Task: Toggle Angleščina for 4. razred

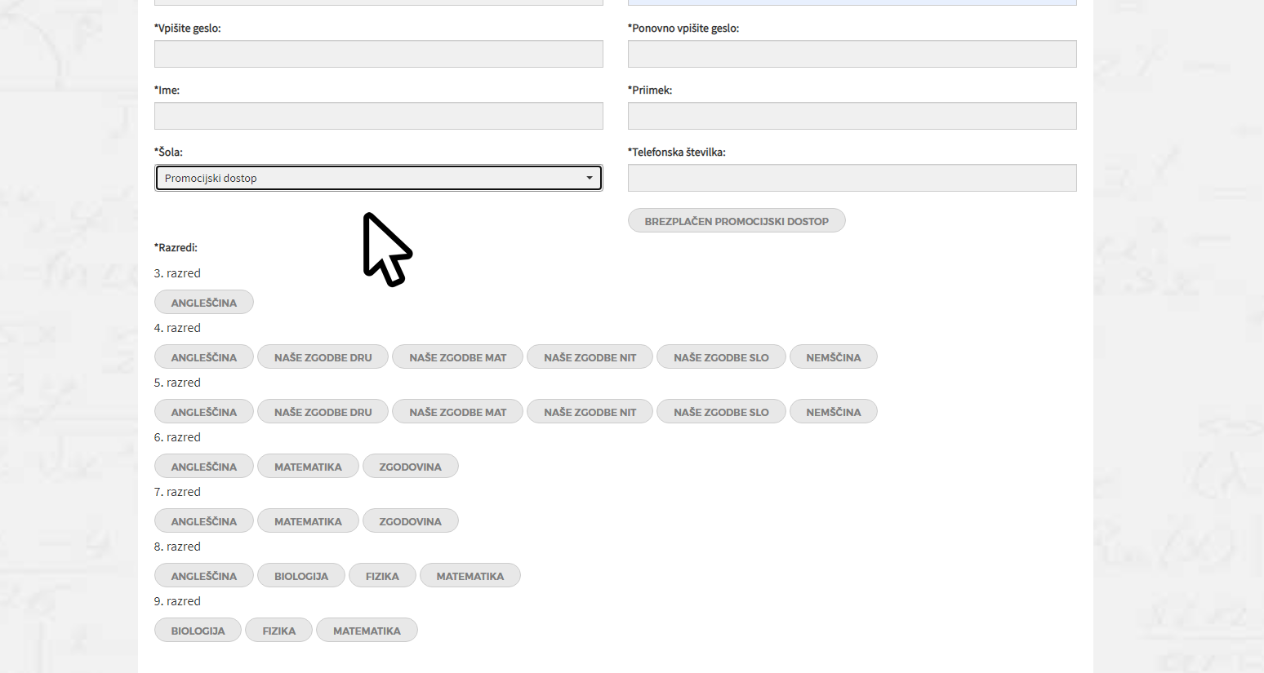Action: click(x=204, y=357)
